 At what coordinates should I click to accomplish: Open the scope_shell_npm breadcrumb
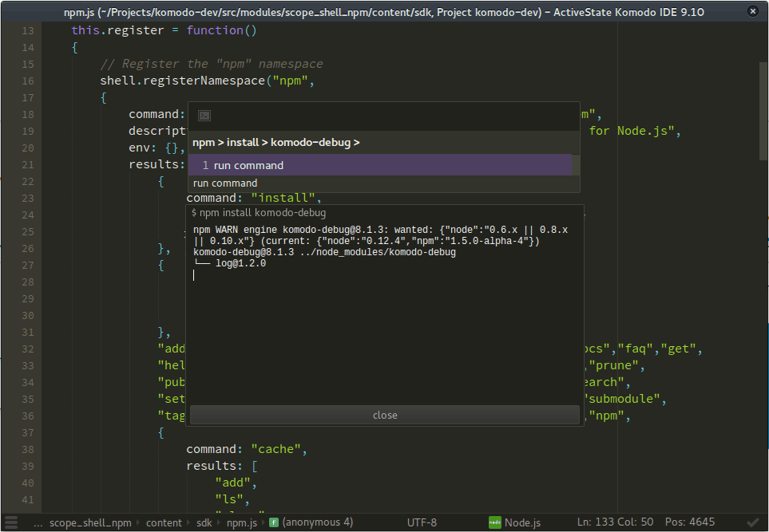[x=90, y=522]
